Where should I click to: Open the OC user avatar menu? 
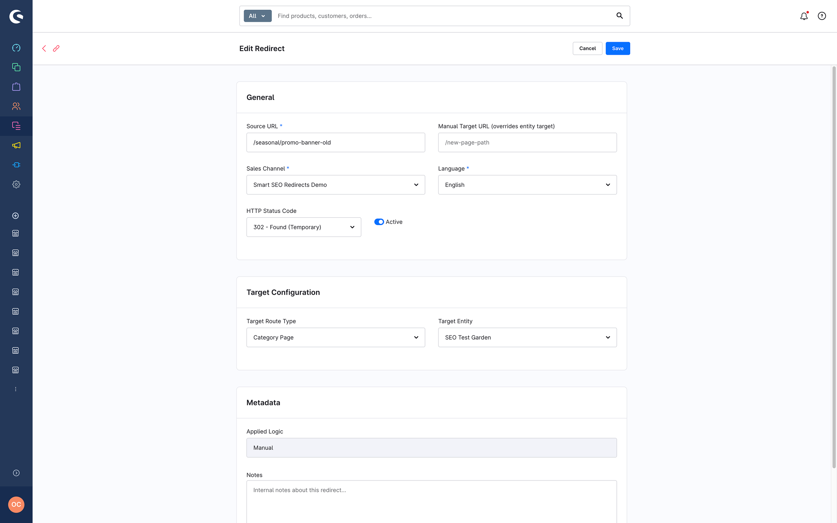[16, 505]
